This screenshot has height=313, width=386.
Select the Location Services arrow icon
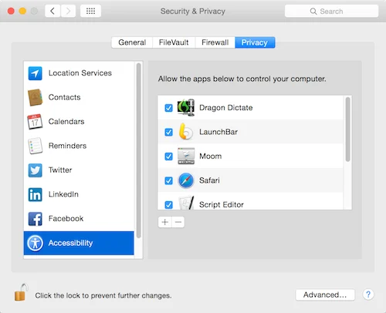tap(35, 73)
